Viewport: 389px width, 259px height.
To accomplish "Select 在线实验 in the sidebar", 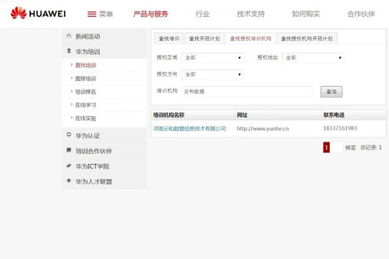I will 86,118.
